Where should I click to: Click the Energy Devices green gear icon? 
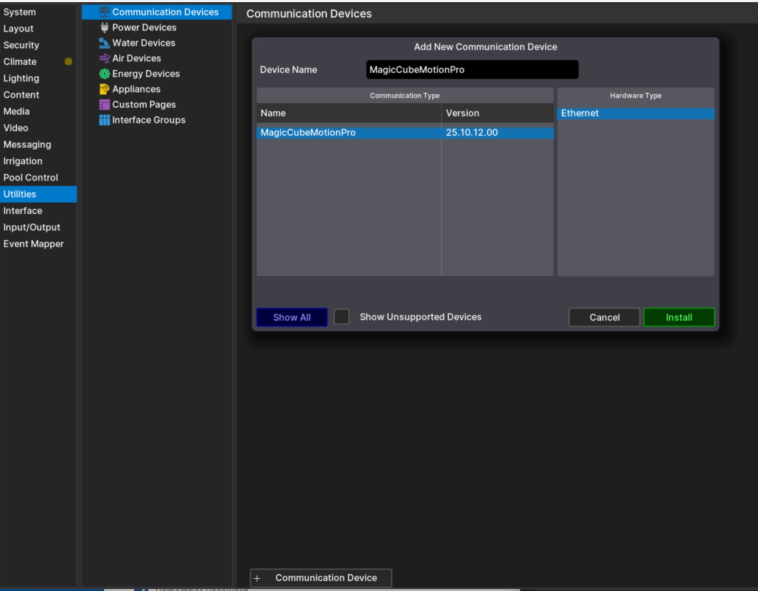[105, 74]
